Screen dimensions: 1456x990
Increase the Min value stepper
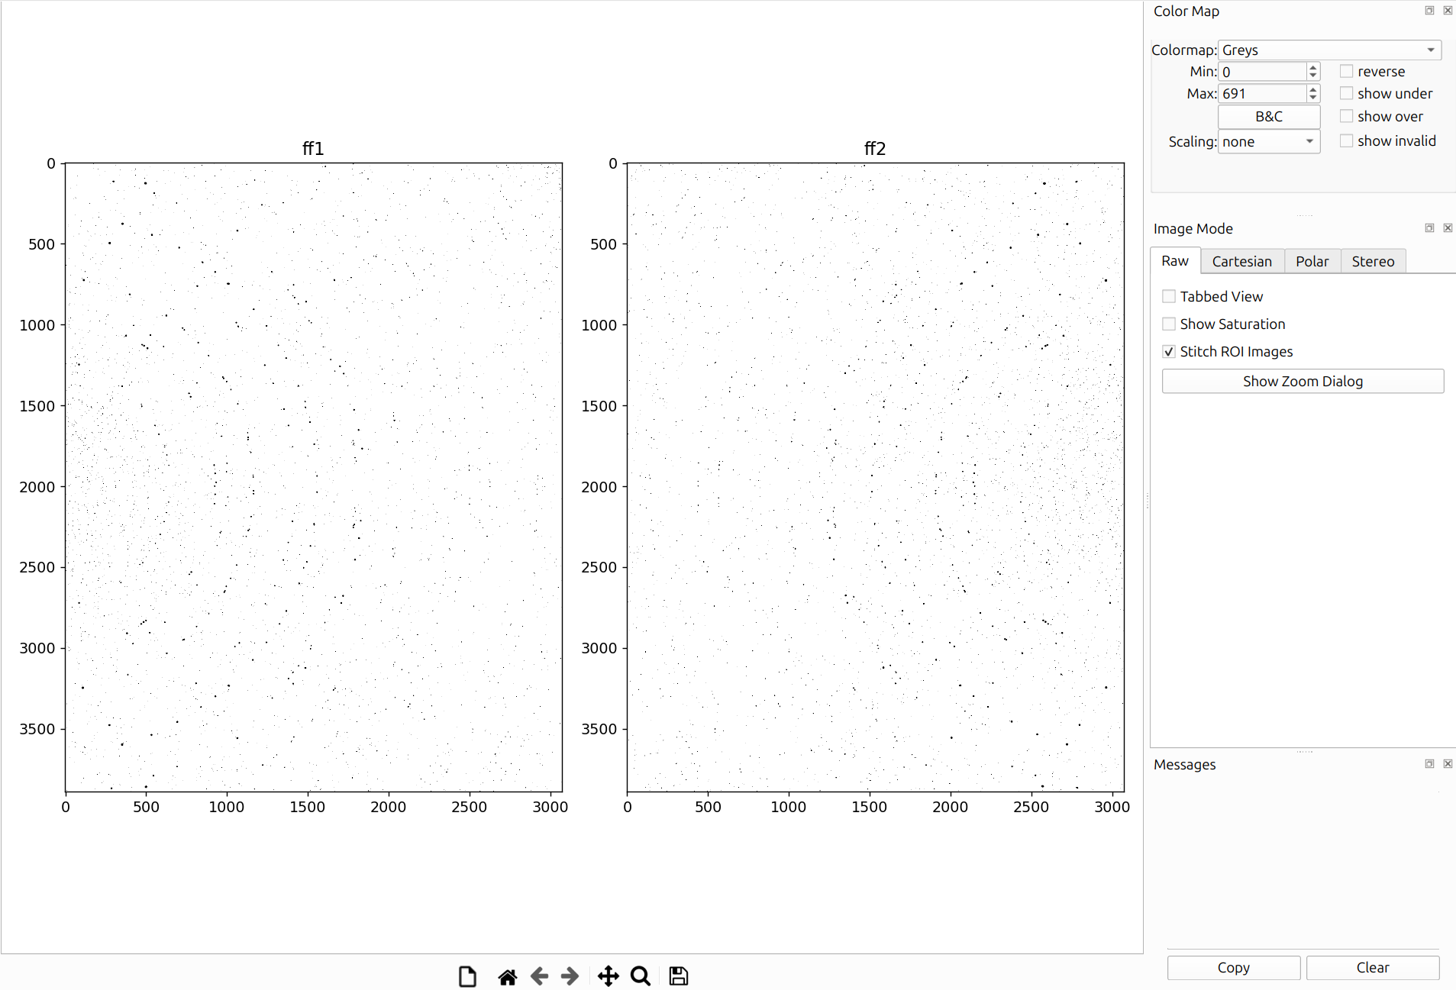pyautogui.click(x=1313, y=67)
